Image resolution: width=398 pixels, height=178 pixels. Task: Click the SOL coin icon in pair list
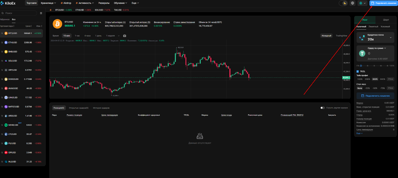pyautogui.click(x=6, y=61)
